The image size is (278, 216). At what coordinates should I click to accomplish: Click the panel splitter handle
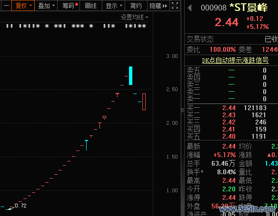[x=182, y=110]
